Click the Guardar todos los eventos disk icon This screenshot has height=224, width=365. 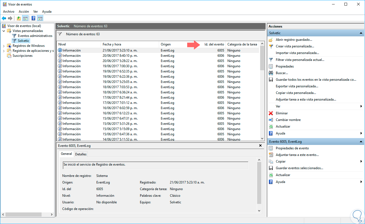pos(271,80)
